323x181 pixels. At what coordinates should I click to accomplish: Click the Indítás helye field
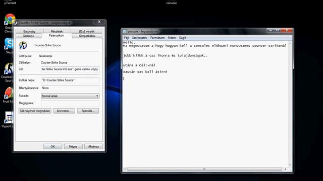point(70,80)
